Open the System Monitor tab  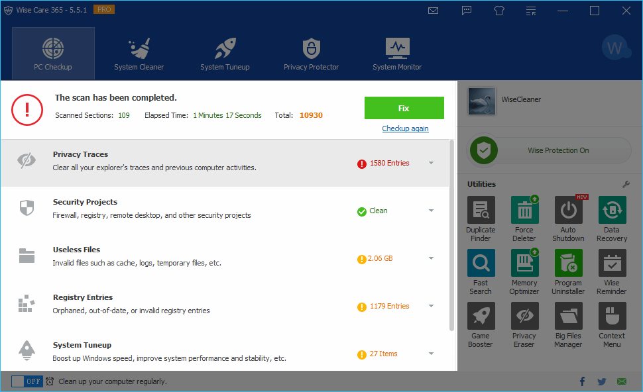click(x=397, y=53)
